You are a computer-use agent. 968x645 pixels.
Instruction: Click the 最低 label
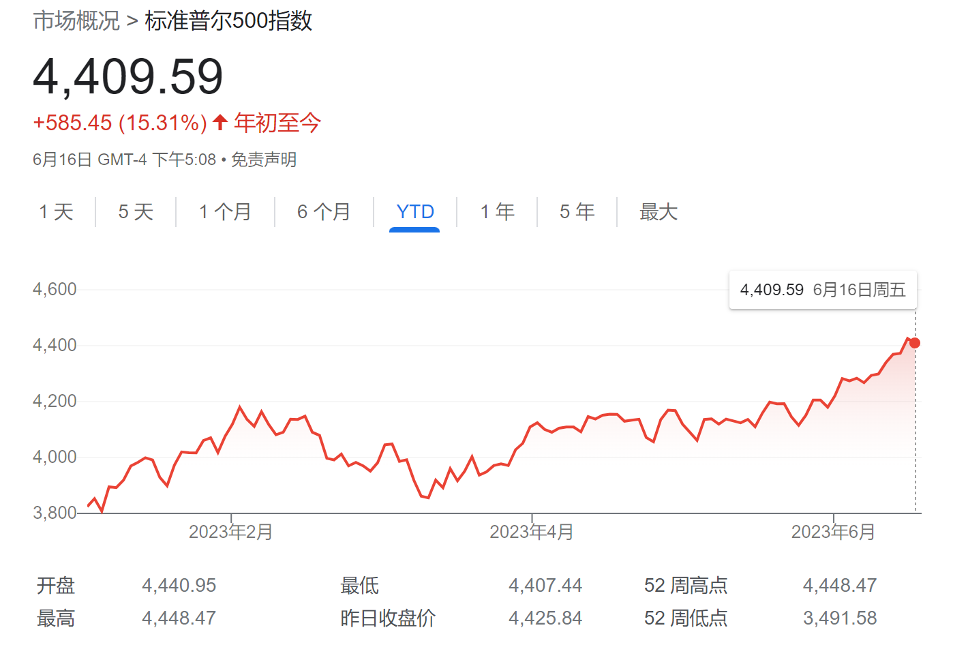pyautogui.click(x=360, y=586)
